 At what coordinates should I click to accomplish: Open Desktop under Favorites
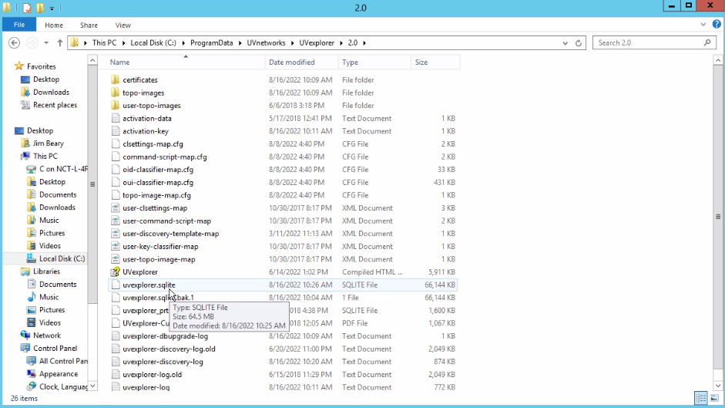[x=46, y=79]
